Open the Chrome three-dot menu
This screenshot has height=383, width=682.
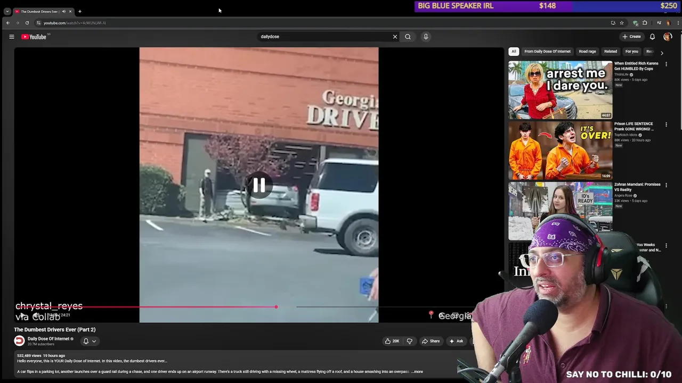[x=678, y=23]
